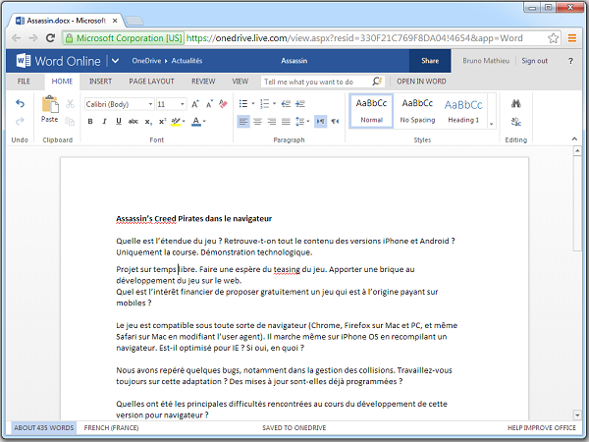Grow font size with larger A icon

195,104
